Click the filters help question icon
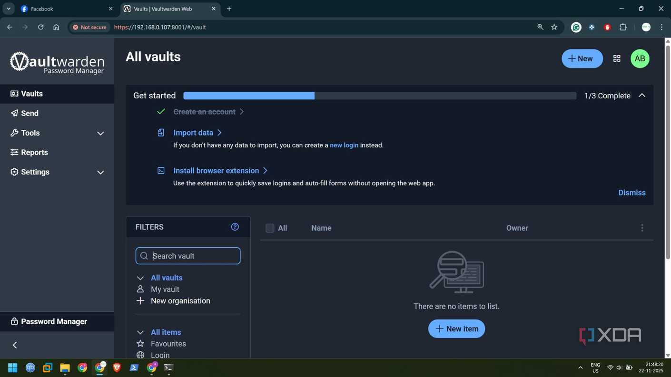The image size is (671, 377). [235, 227]
